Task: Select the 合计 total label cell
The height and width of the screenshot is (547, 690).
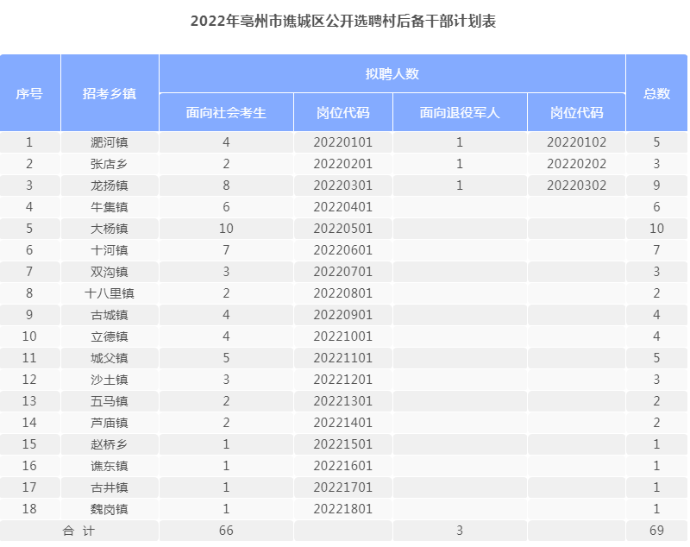Action: pyautogui.click(x=79, y=531)
